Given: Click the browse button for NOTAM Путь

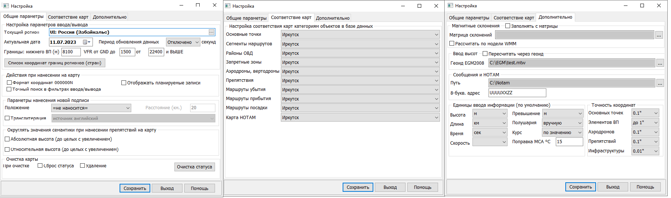Looking at the screenshot, I should pyautogui.click(x=660, y=83).
